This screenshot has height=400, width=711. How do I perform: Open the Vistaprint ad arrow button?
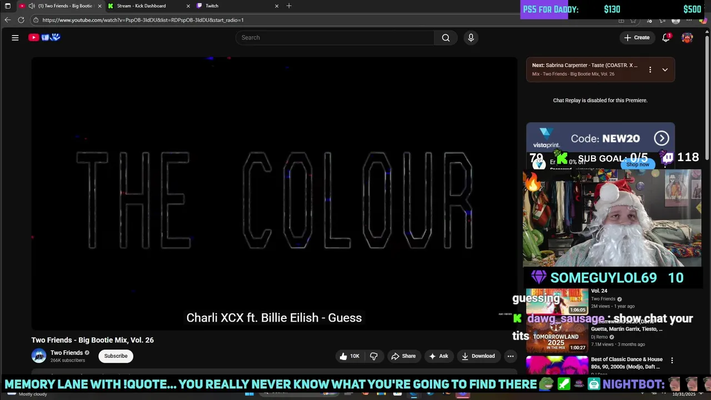coord(661,138)
